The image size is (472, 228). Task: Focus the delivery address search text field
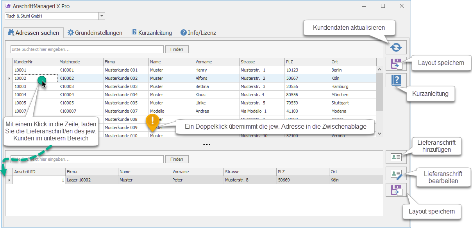coord(87,159)
